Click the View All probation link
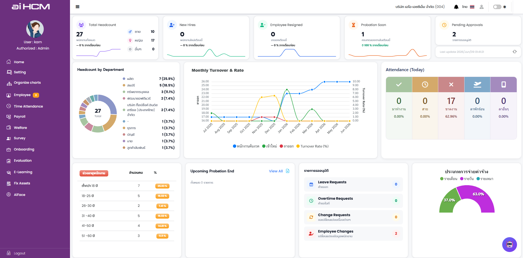This screenshot has height=258, width=523. click(276, 171)
